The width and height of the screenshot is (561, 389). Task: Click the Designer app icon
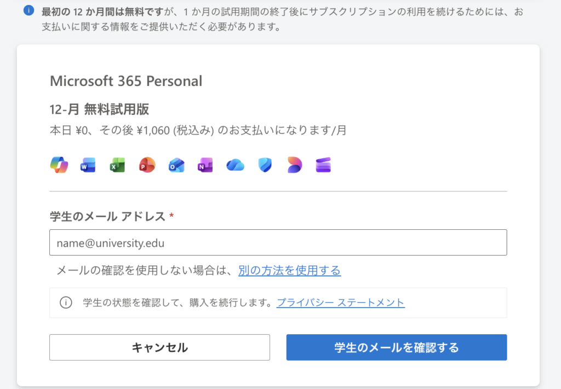coord(294,165)
